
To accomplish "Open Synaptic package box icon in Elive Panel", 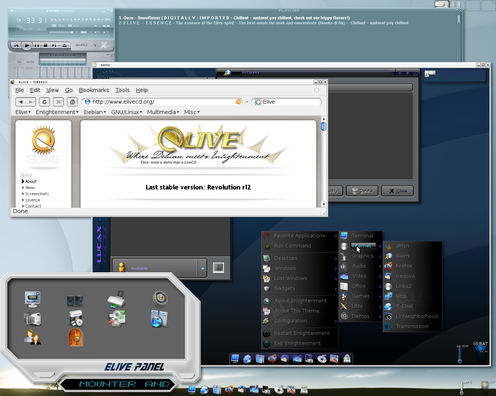I will pyautogui.click(x=76, y=318).
